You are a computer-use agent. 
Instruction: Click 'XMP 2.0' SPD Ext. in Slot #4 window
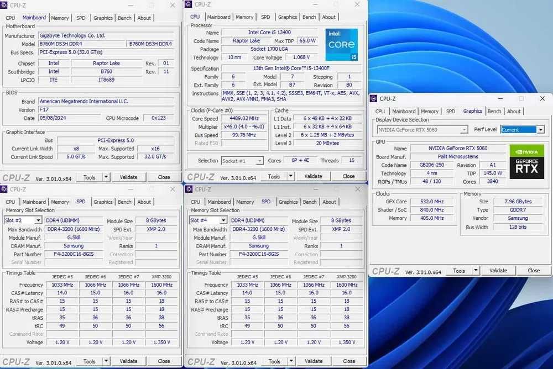point(341,229)
